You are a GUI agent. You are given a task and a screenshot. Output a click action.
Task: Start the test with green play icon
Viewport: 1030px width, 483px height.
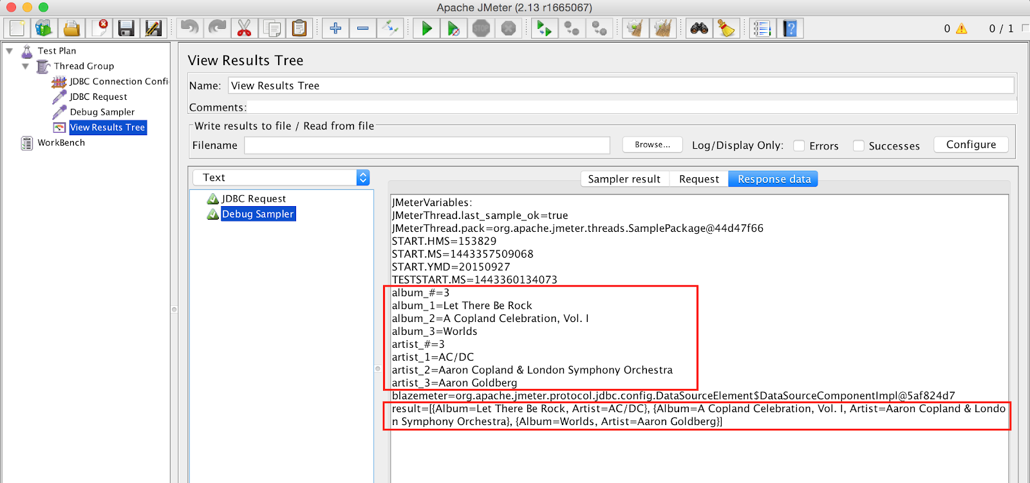point(426,28)
